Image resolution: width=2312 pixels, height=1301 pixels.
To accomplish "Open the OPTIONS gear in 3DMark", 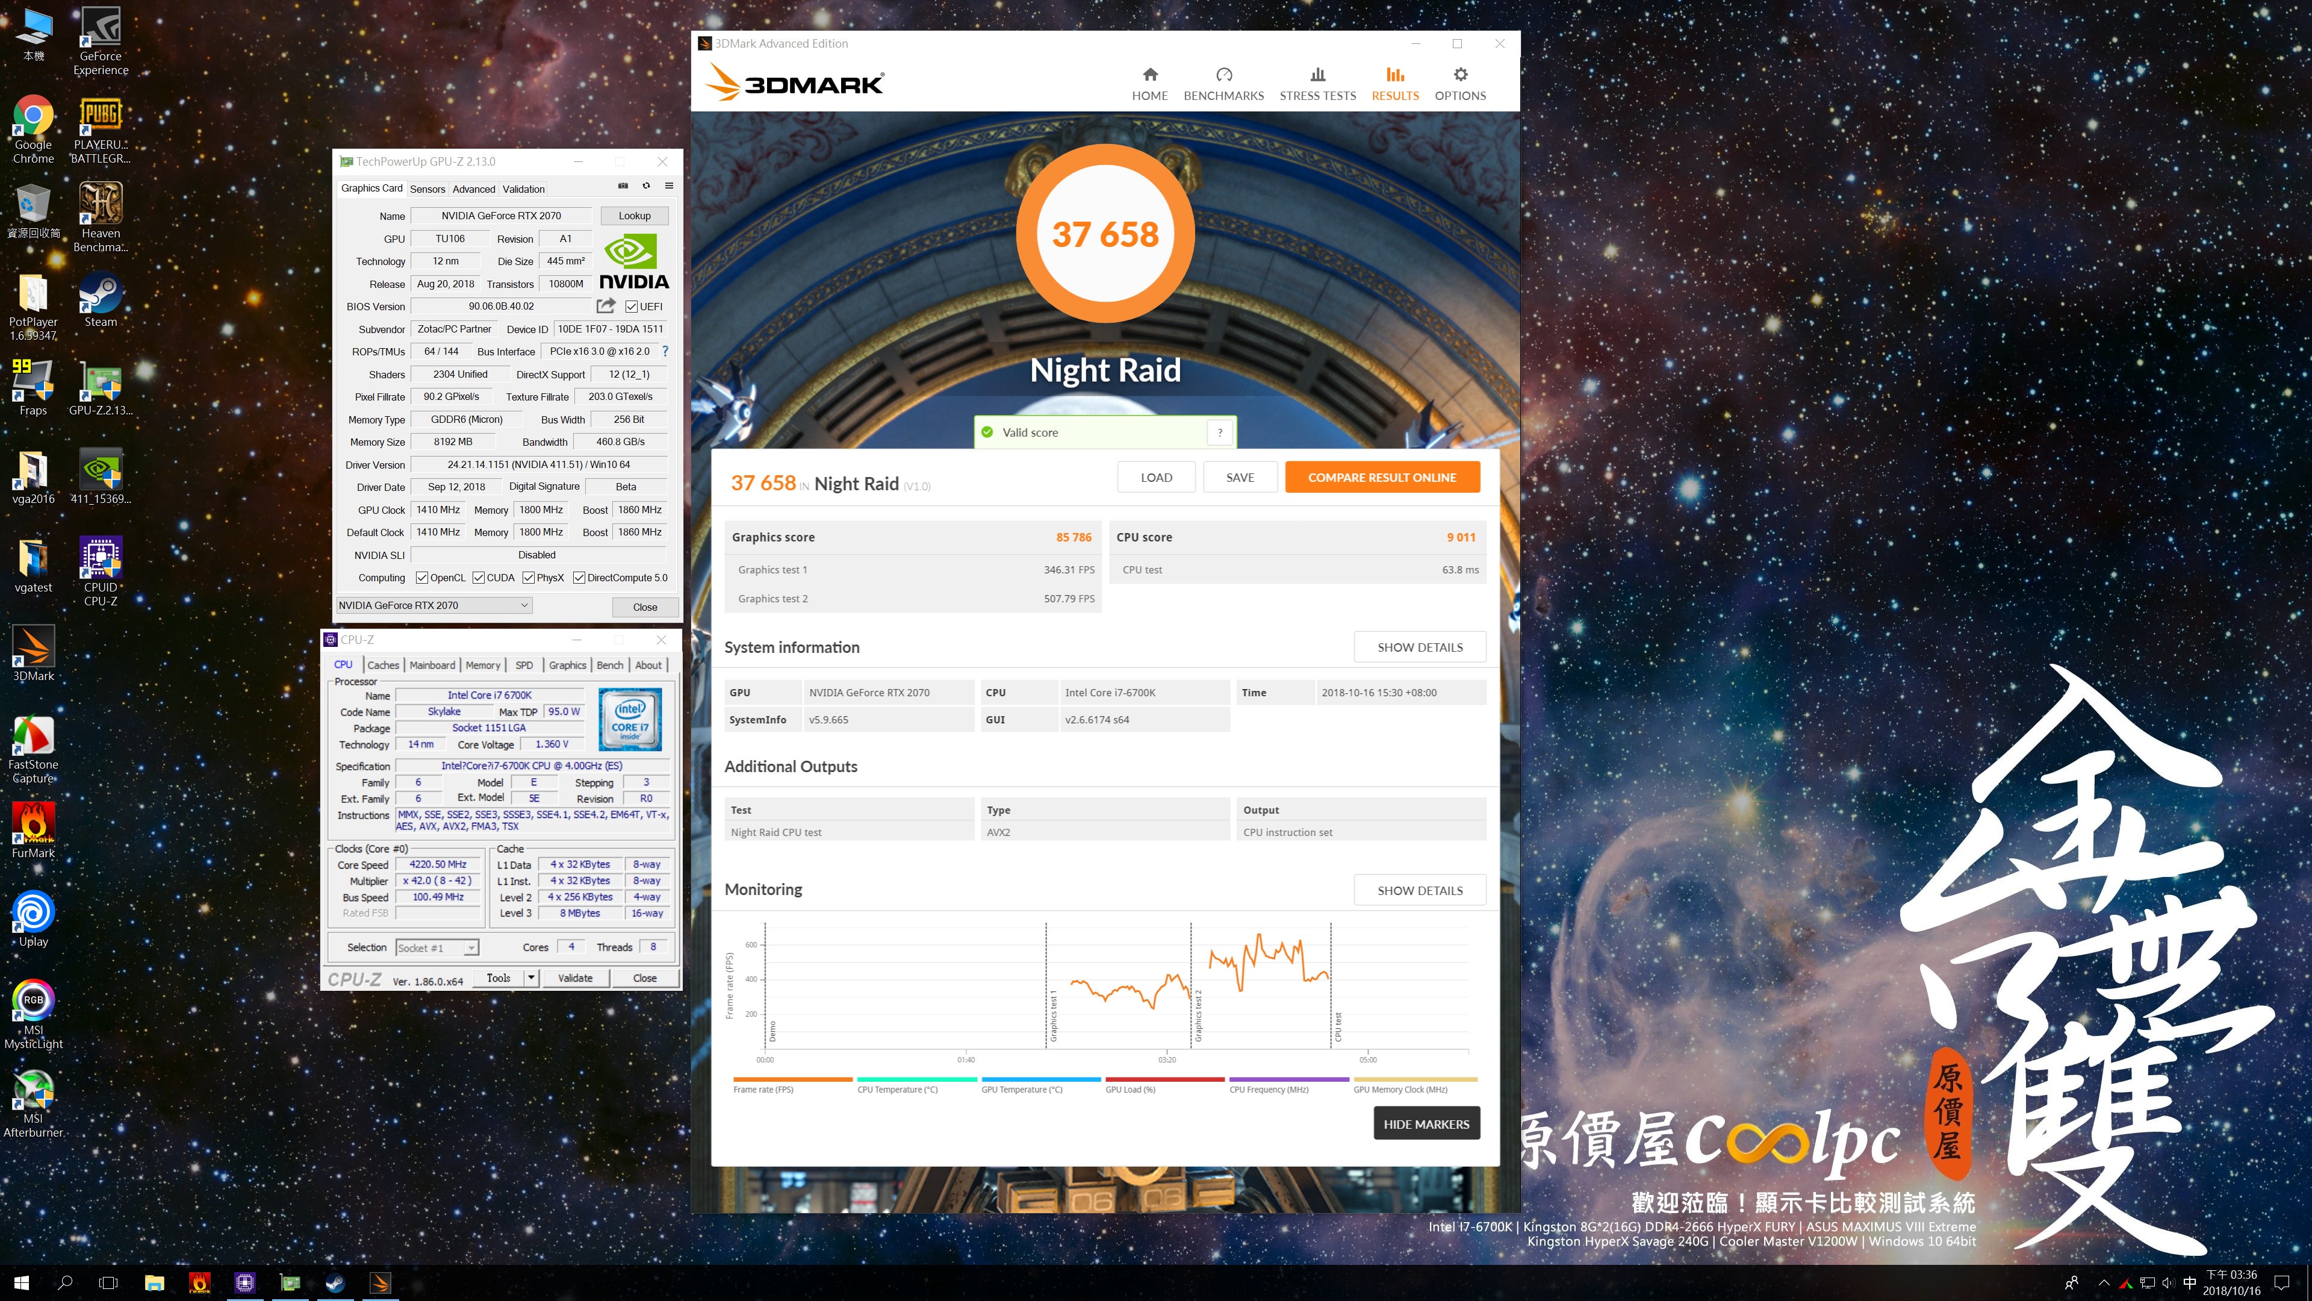I will (x=1459, y=84).
